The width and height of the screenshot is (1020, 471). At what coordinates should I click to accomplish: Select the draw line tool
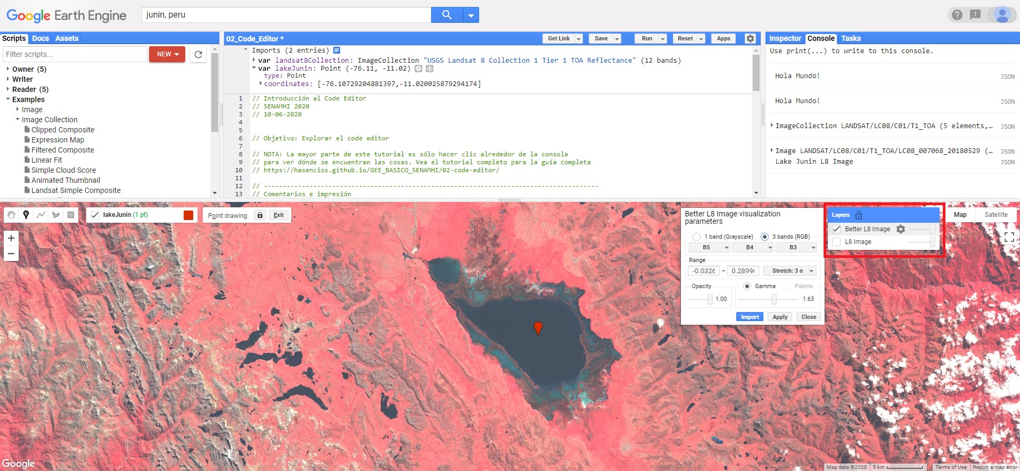41,215
